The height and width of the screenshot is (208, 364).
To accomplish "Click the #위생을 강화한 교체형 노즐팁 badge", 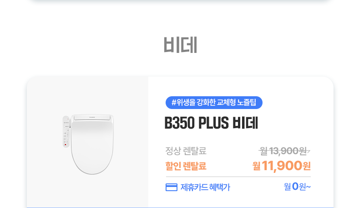I will pyautogui.click(x=214, y=103).
